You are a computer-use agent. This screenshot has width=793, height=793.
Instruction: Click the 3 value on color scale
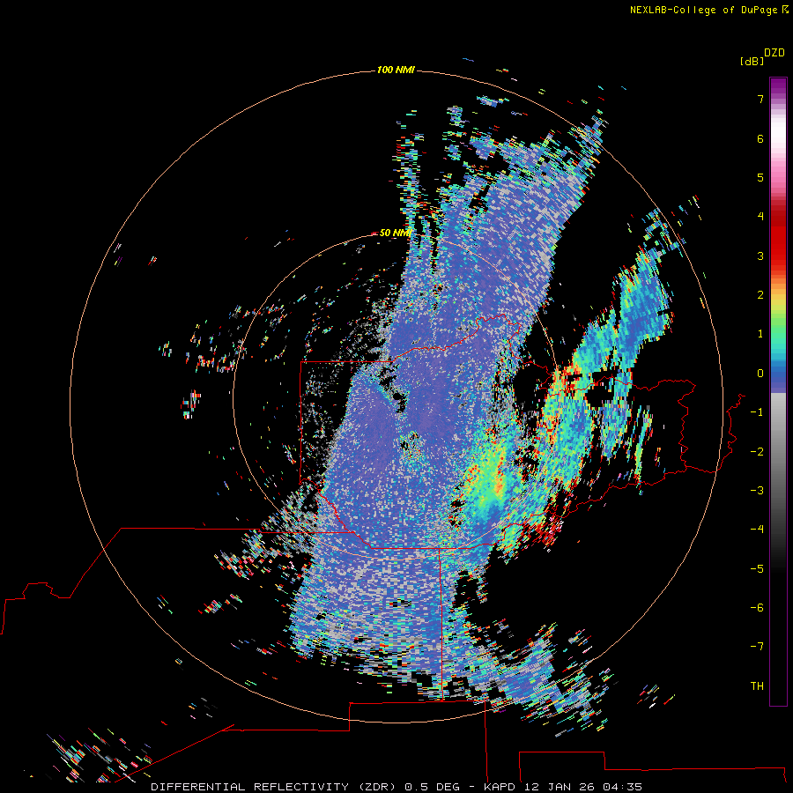[760, 256]
